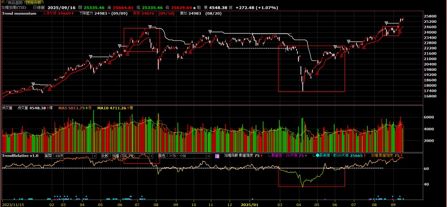Click the change value +272.48 (+1.07%)
447x207 pixels.
point(257,8)
